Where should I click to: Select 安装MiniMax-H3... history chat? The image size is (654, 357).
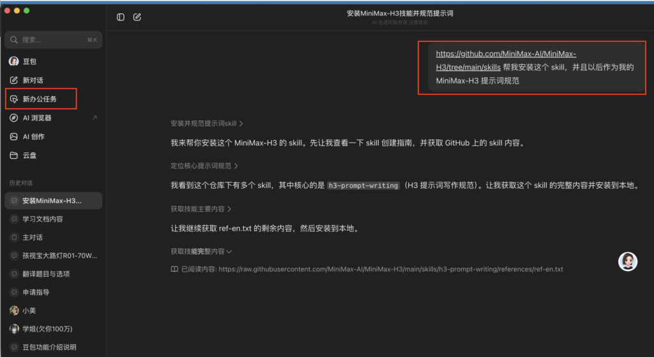(54, 201)
